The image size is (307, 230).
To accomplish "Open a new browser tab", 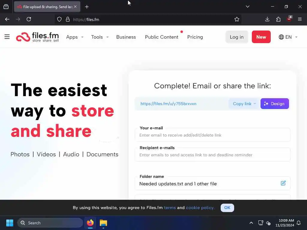I will point(87,7).
